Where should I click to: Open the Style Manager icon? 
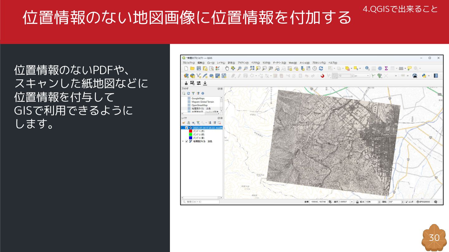(x=218, y=68)
